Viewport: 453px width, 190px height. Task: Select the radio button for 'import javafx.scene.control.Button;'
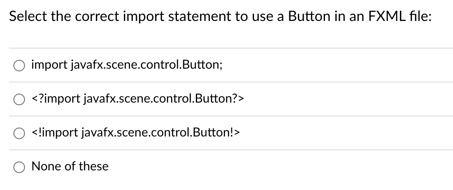pos(19,66)
